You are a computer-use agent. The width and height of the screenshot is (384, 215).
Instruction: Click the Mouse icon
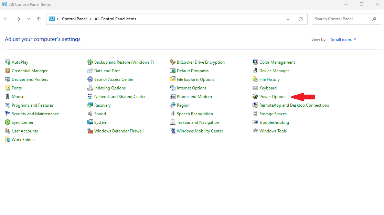(x=8, y=96)
